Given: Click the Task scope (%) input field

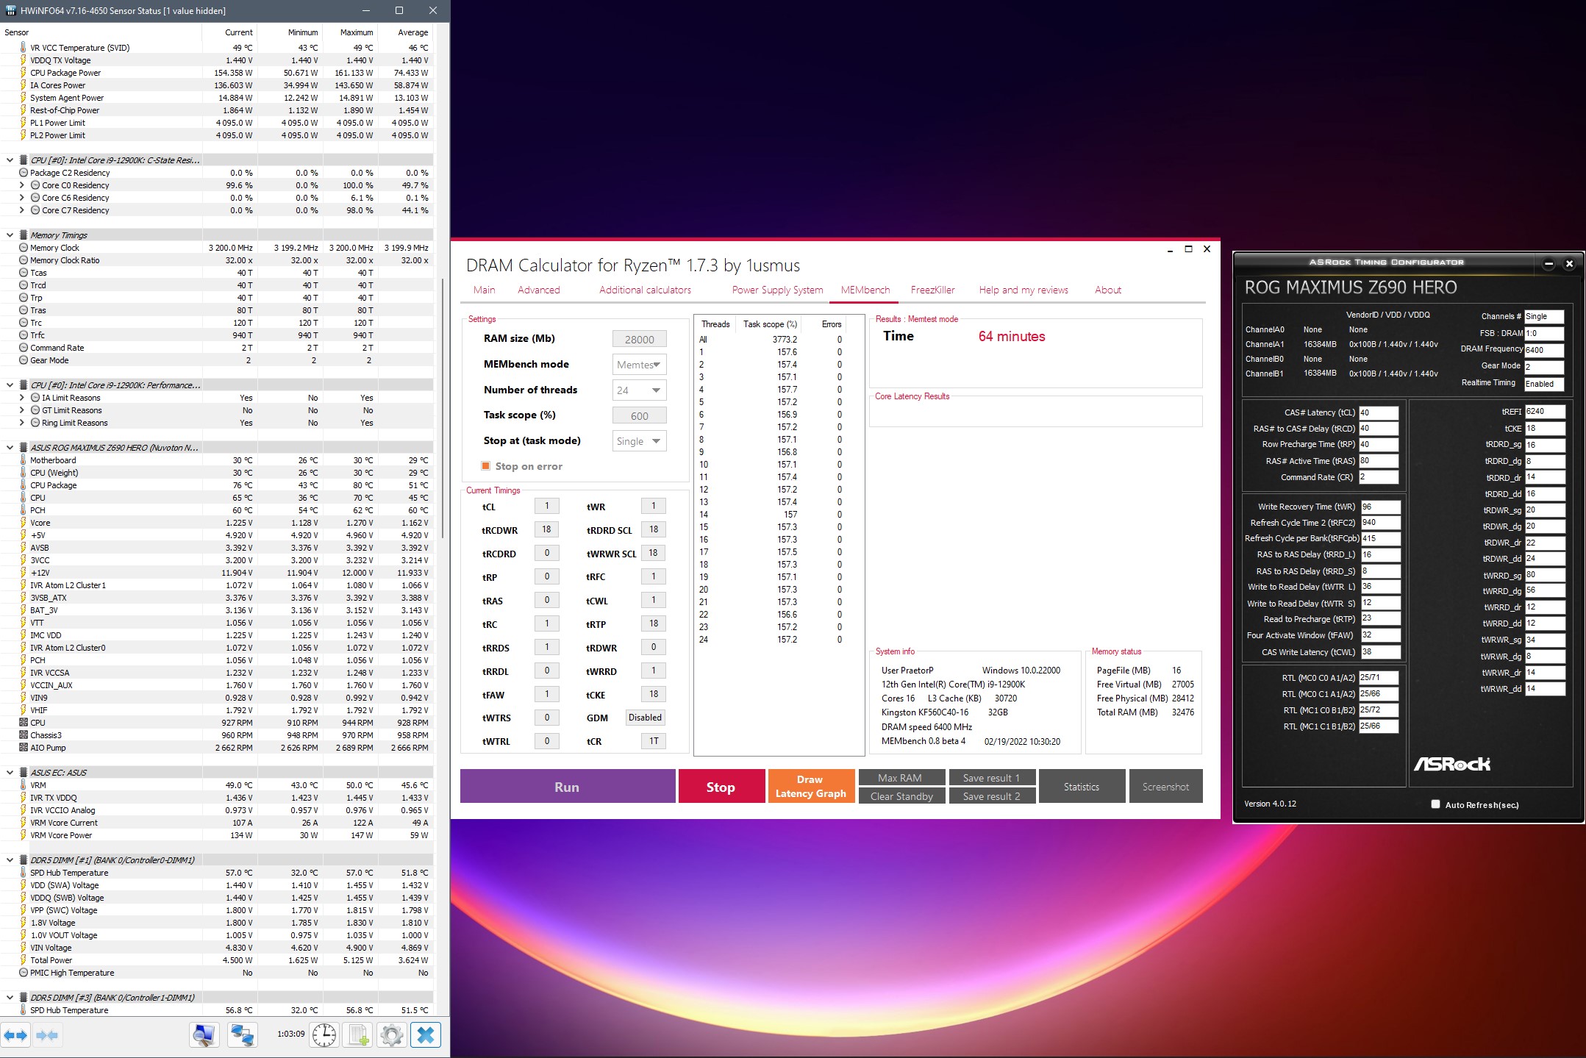Looking at the screenshot, I should tap(639, 415).
